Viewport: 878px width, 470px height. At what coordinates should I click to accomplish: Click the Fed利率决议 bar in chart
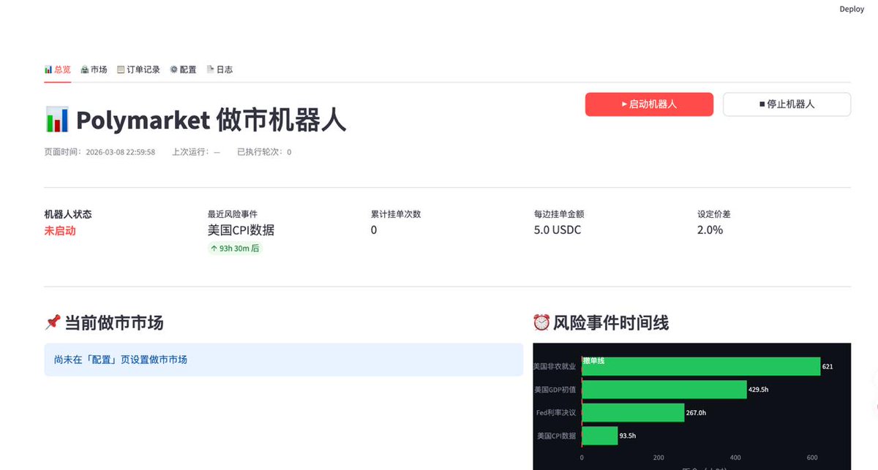click(633, 413)
